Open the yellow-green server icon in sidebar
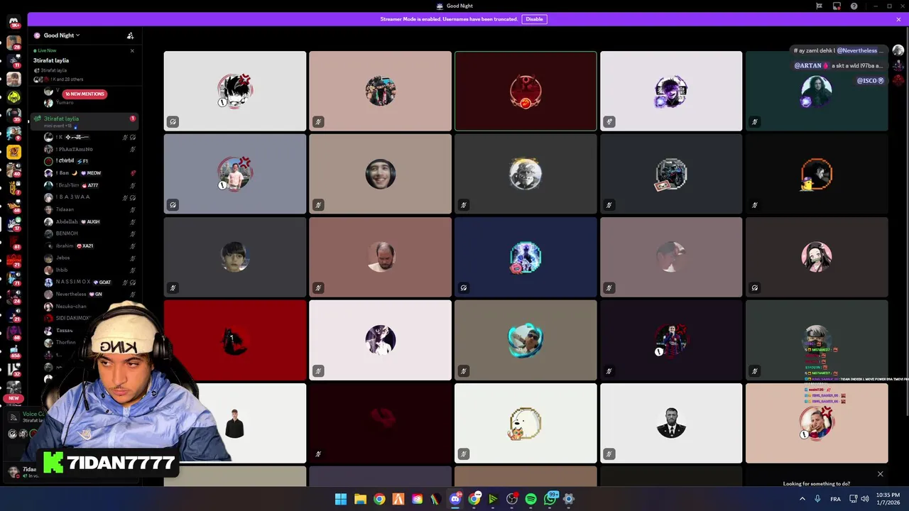Viewport: 909px width, 511px height. click(13, 97)
